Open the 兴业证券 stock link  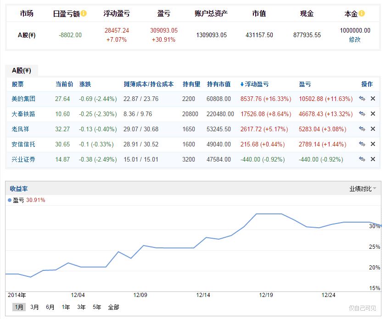click(23, 159)
